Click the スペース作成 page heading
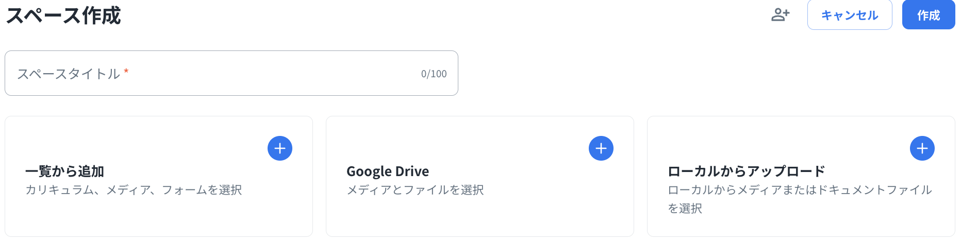The image size is (961, 242). click(x=63, y=15)
